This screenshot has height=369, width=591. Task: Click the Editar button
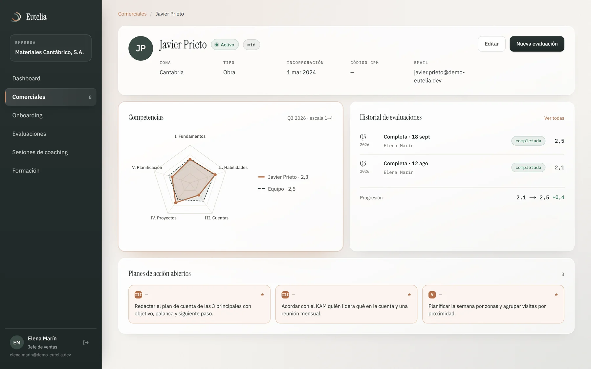492,44
